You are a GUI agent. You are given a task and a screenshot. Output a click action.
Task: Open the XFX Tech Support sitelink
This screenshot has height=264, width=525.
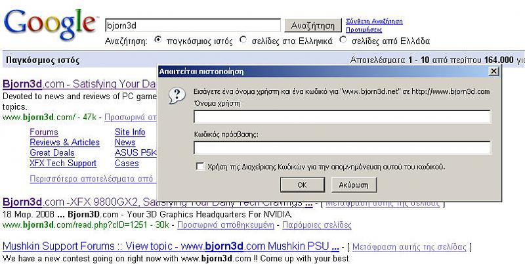point(63,163)
